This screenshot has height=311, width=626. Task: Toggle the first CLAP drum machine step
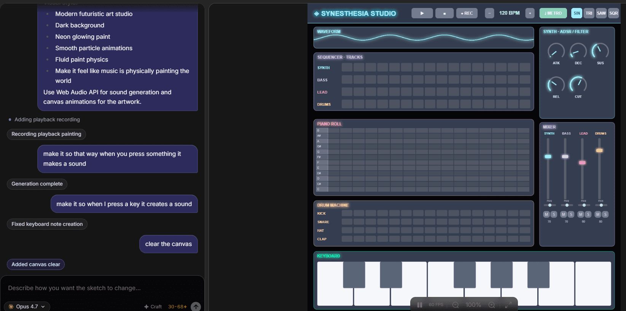[x=347, y=239]
